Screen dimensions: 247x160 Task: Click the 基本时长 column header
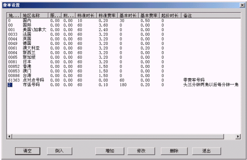coord(128,16)
